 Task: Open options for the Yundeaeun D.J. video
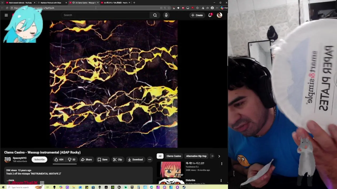222,164
